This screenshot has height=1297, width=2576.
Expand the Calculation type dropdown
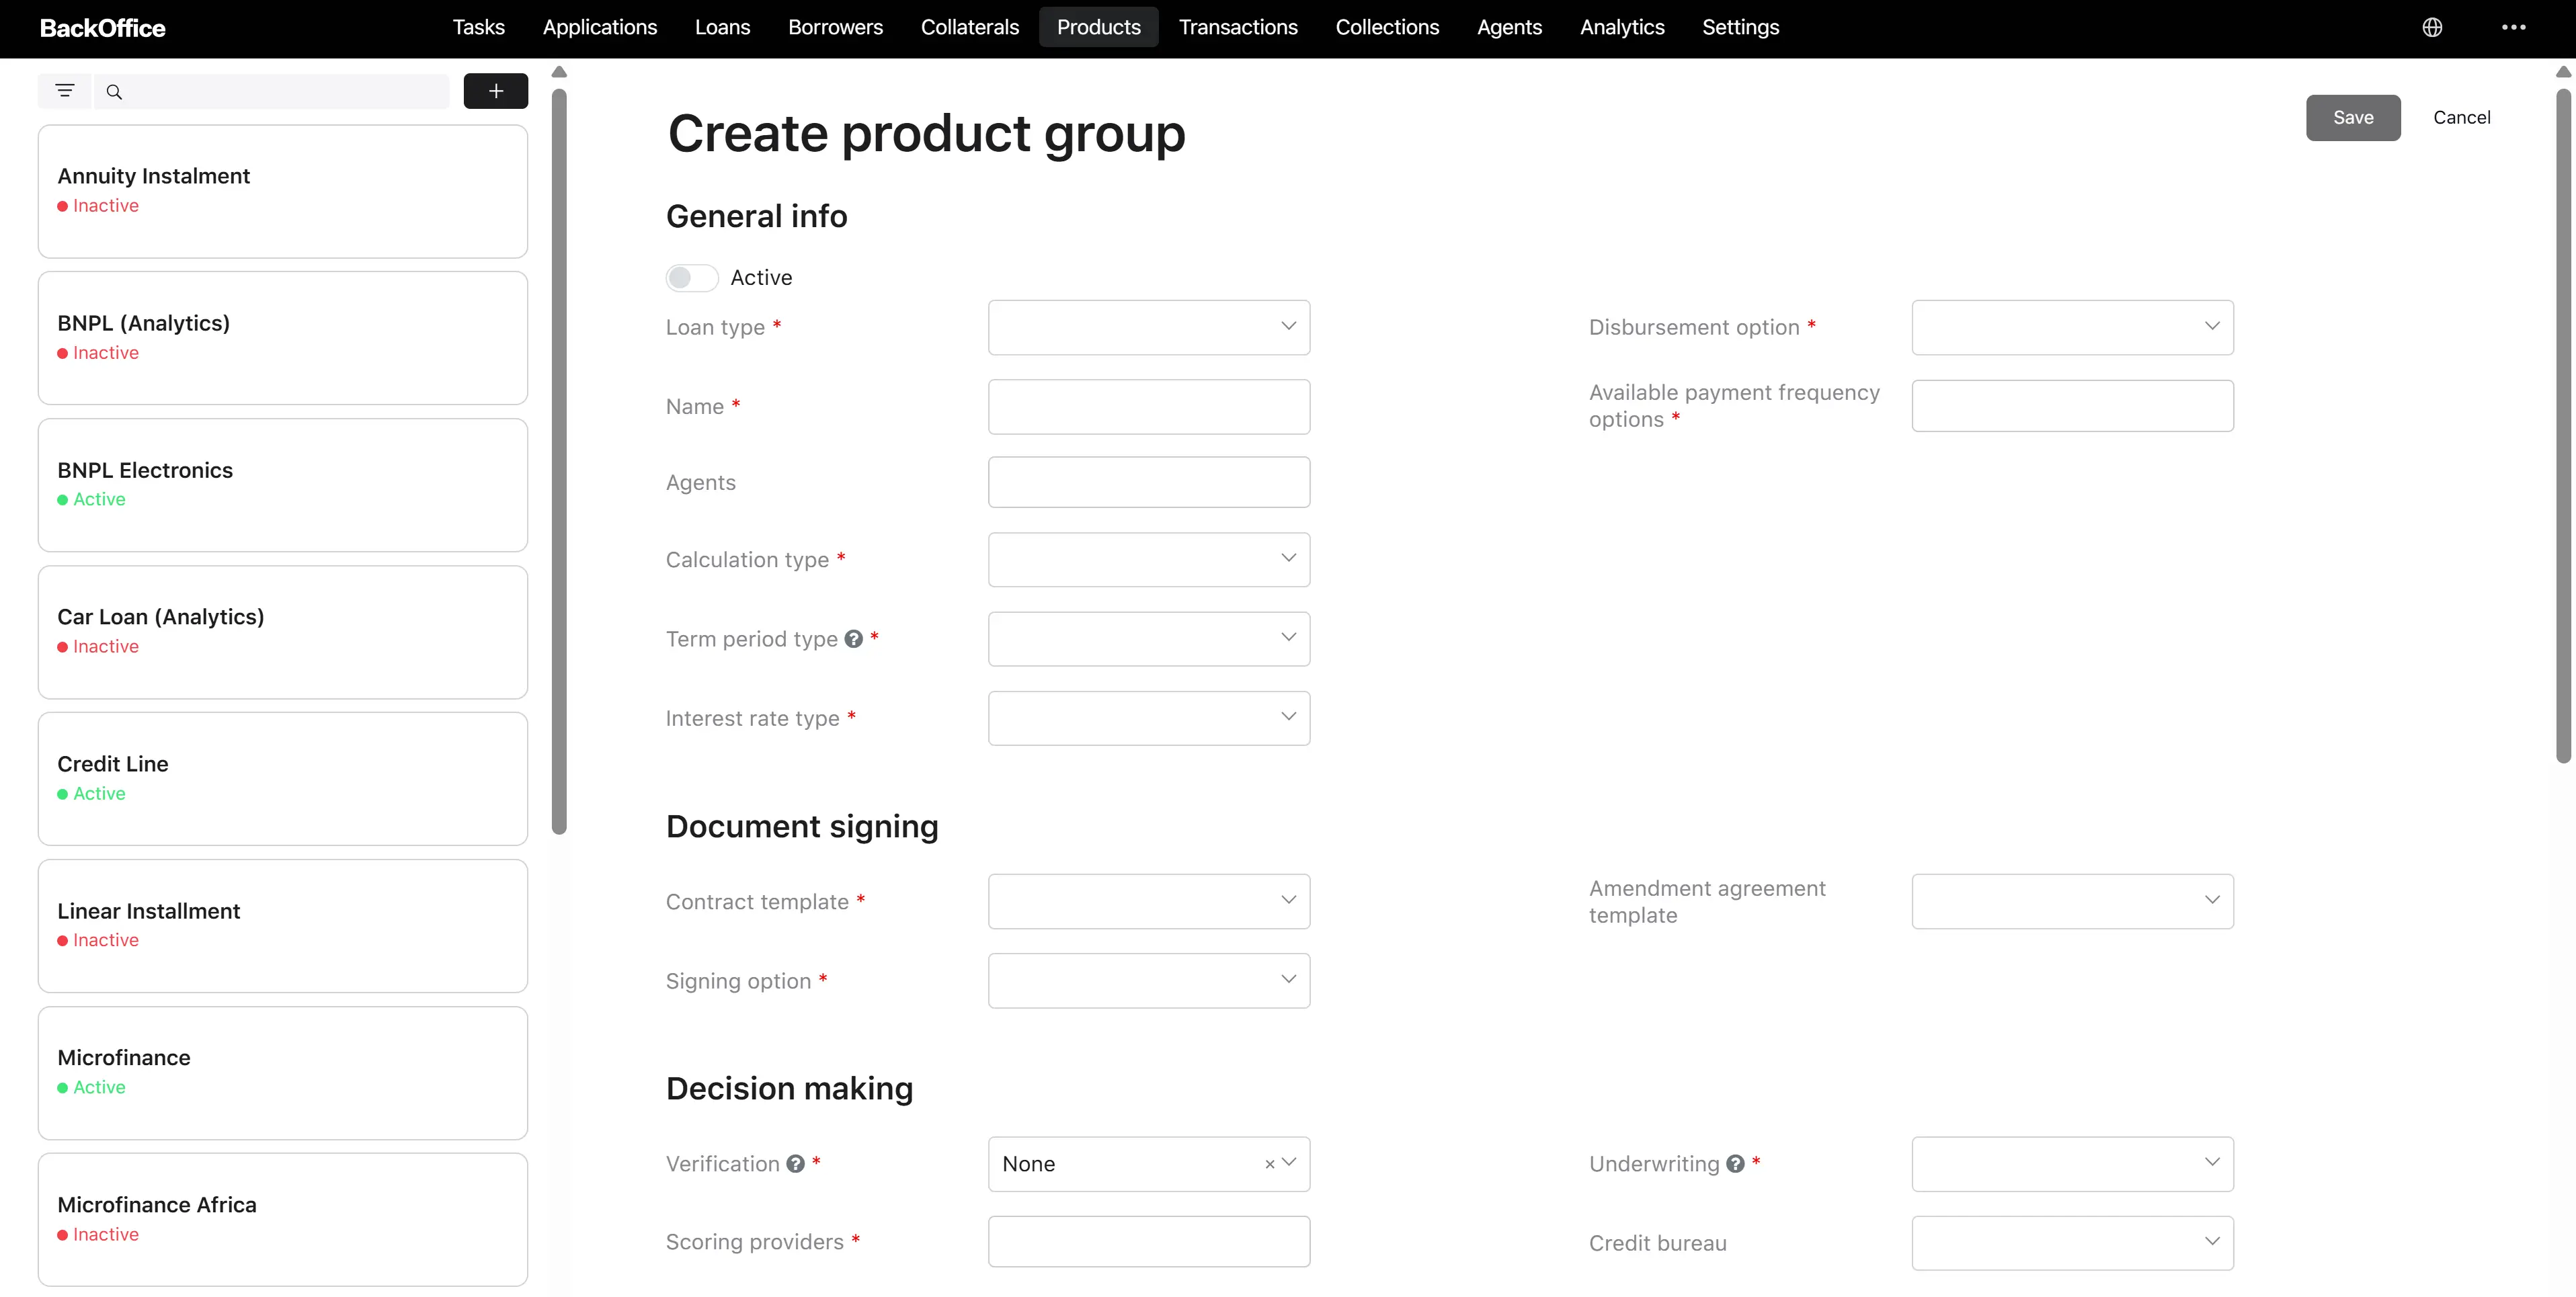tap(1149, 560)
